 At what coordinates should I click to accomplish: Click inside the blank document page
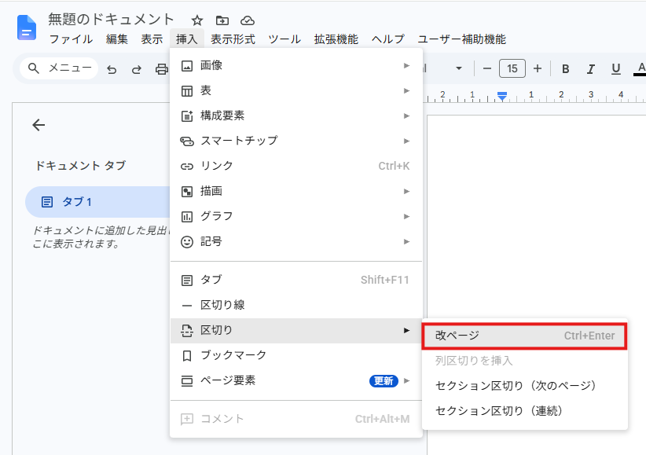point(537,215)
